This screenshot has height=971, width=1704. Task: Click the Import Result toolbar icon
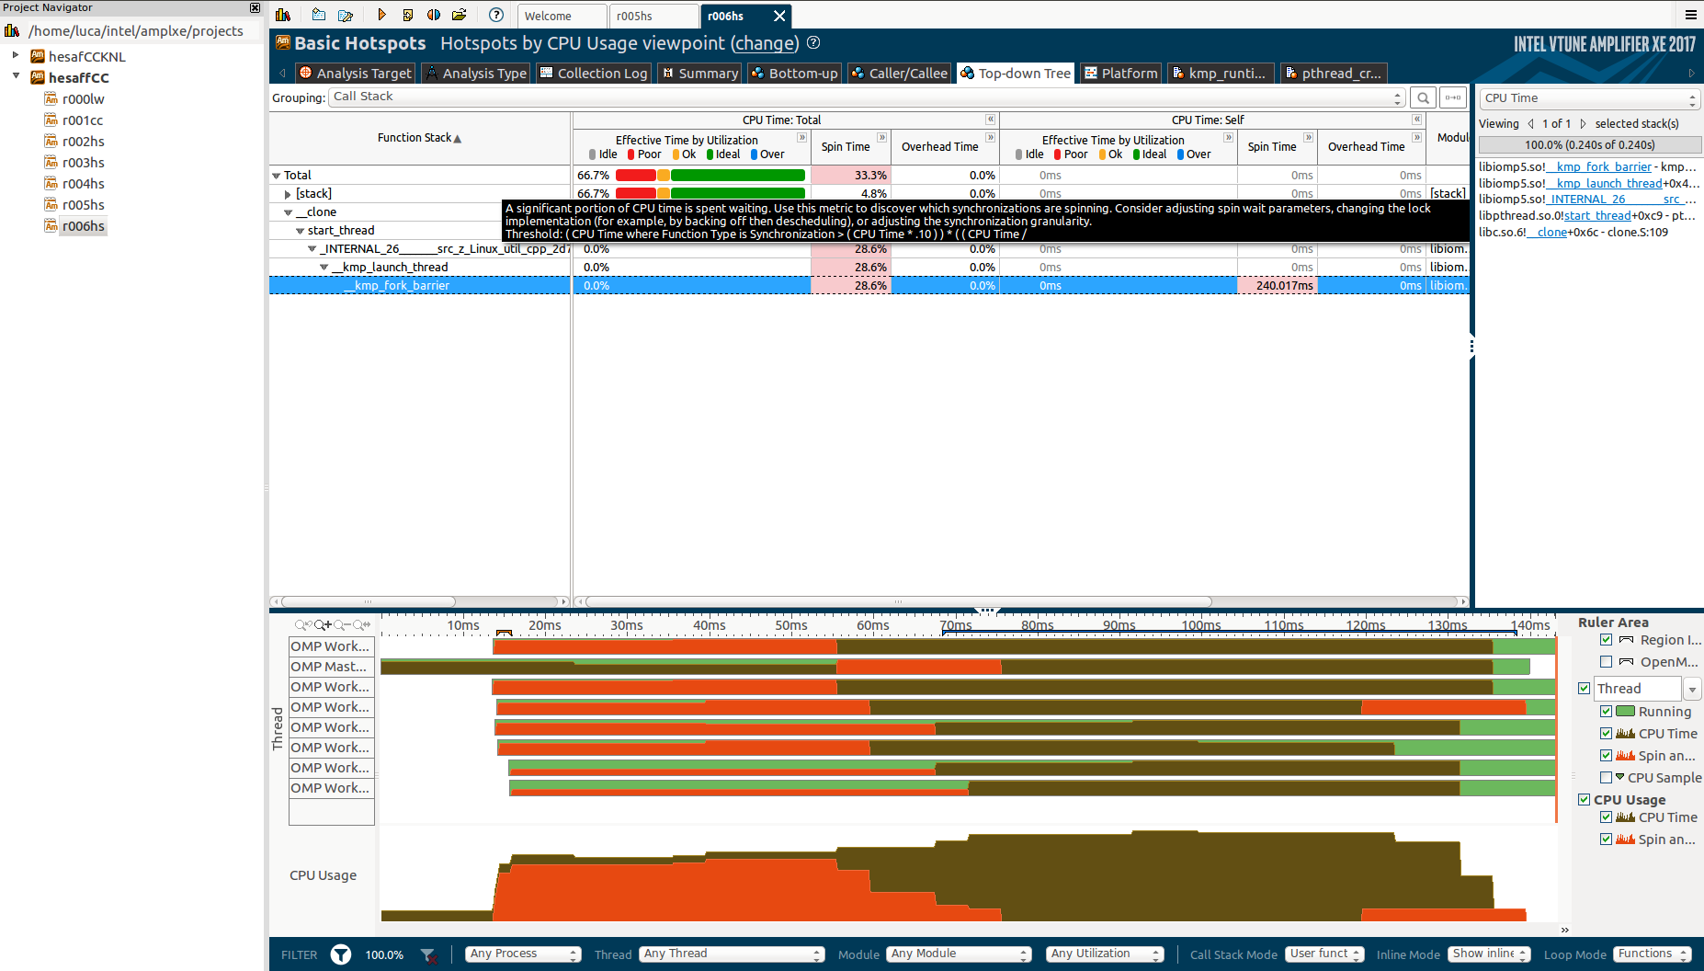[x=407, y=15]
